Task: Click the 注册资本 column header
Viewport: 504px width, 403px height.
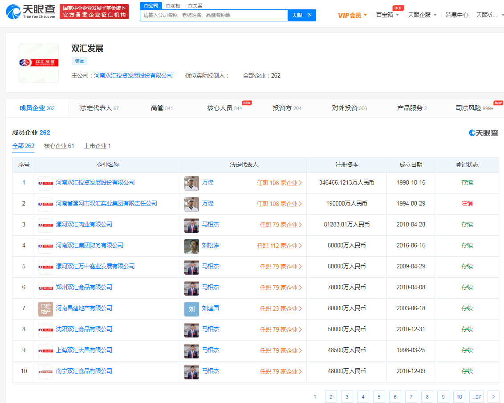Action: [x=346, y=165]
